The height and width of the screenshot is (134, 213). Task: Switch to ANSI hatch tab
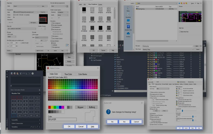point(80,5)
